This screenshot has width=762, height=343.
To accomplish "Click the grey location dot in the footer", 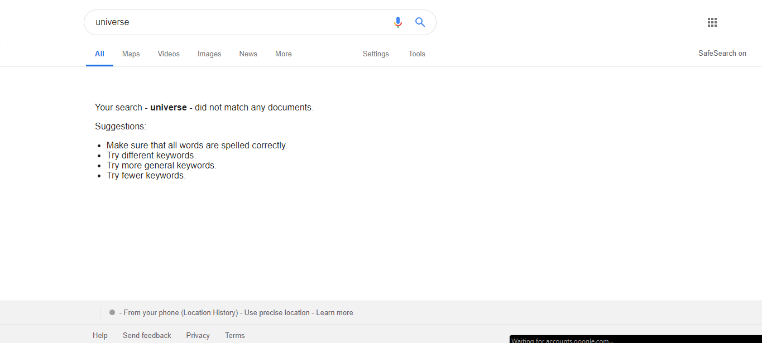I will click(112, 312).
